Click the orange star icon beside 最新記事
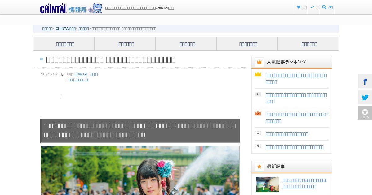This screenshot has width=372, height=195. 259,167
